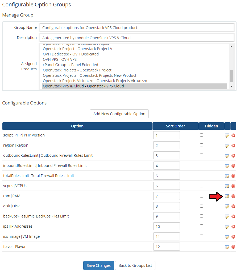Click Assigned Products scrollbar thumb
The height and width of the screenshot is (274, 240).
231,76
